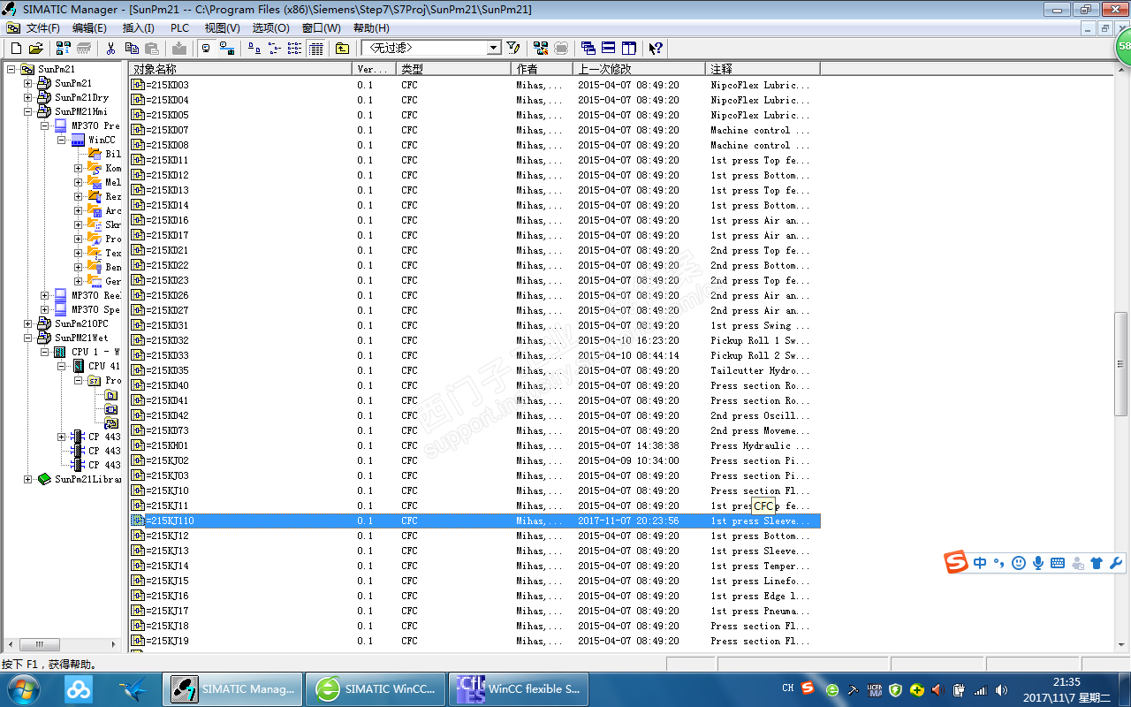Screen dimensions: 1131x707
Task: Click the Windows Start button
Action: [23, 688]
